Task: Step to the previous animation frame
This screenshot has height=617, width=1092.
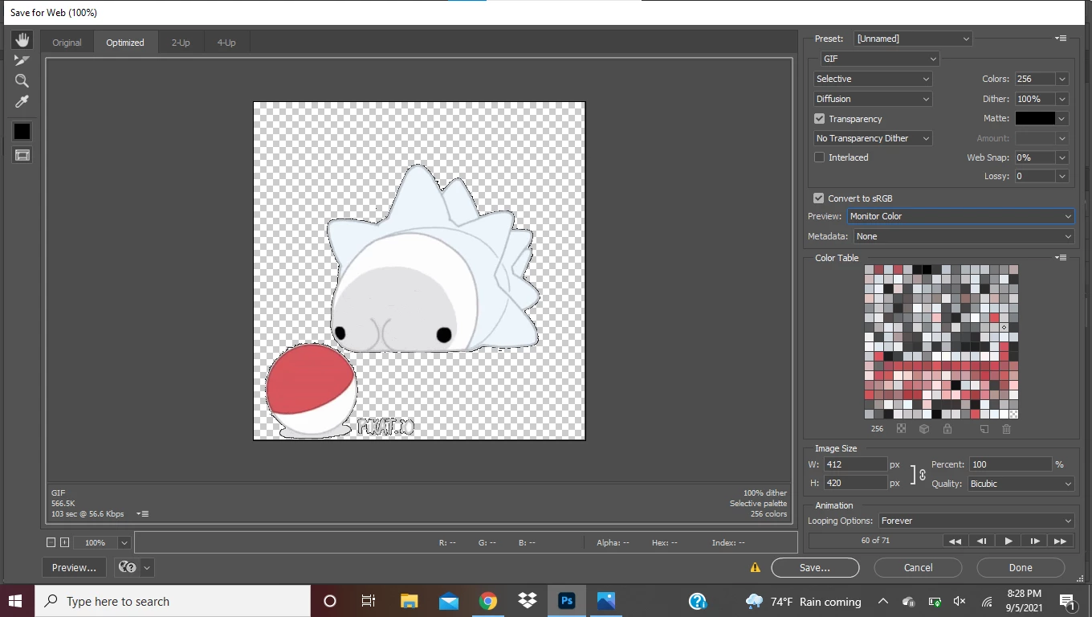Action: [981, 541]
